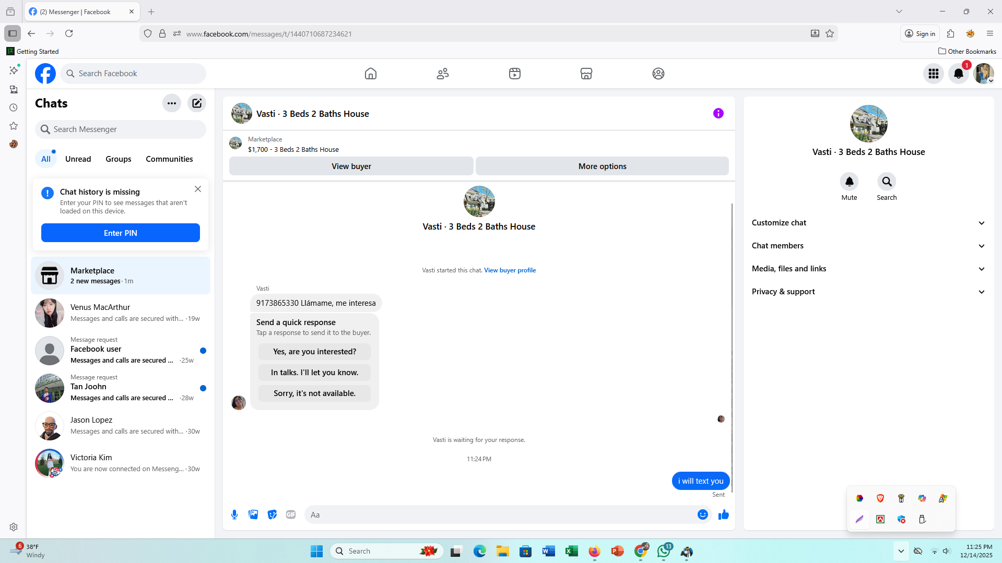Expand Chat members section
Screen dimensions: 1002x563
pos(868,246)
